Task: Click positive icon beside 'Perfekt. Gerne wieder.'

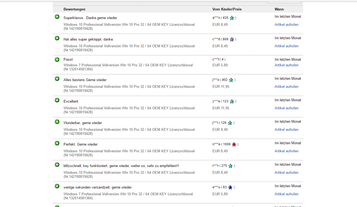Action: tap(57, 143)
